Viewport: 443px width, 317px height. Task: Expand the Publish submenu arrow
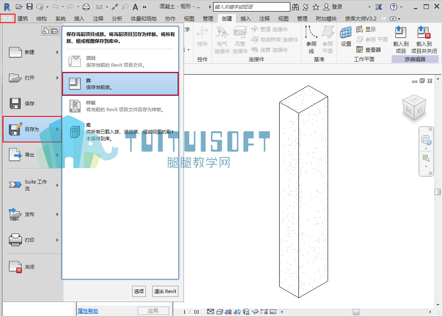(57, 214)
